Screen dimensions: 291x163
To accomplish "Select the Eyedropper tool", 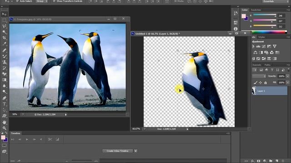I will 4,44.
